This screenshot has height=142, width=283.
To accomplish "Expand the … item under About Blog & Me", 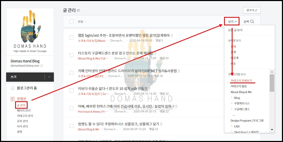I will (234, 115).
